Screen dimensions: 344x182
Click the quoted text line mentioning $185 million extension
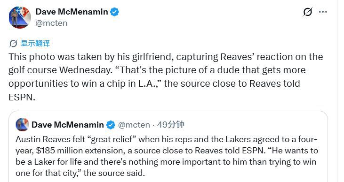(167, 151)
